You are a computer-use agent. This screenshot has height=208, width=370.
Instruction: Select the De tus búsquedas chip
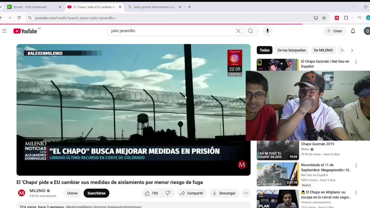point(292,50)
